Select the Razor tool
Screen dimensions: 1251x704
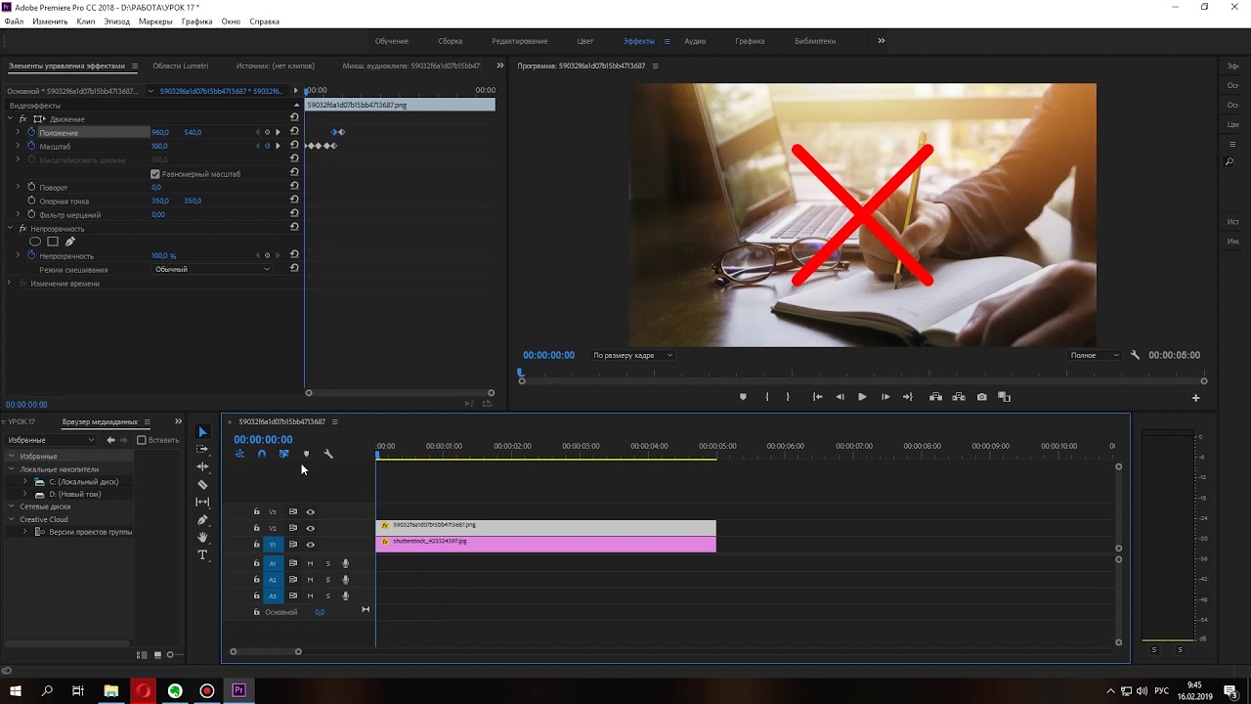click(202, 484)
